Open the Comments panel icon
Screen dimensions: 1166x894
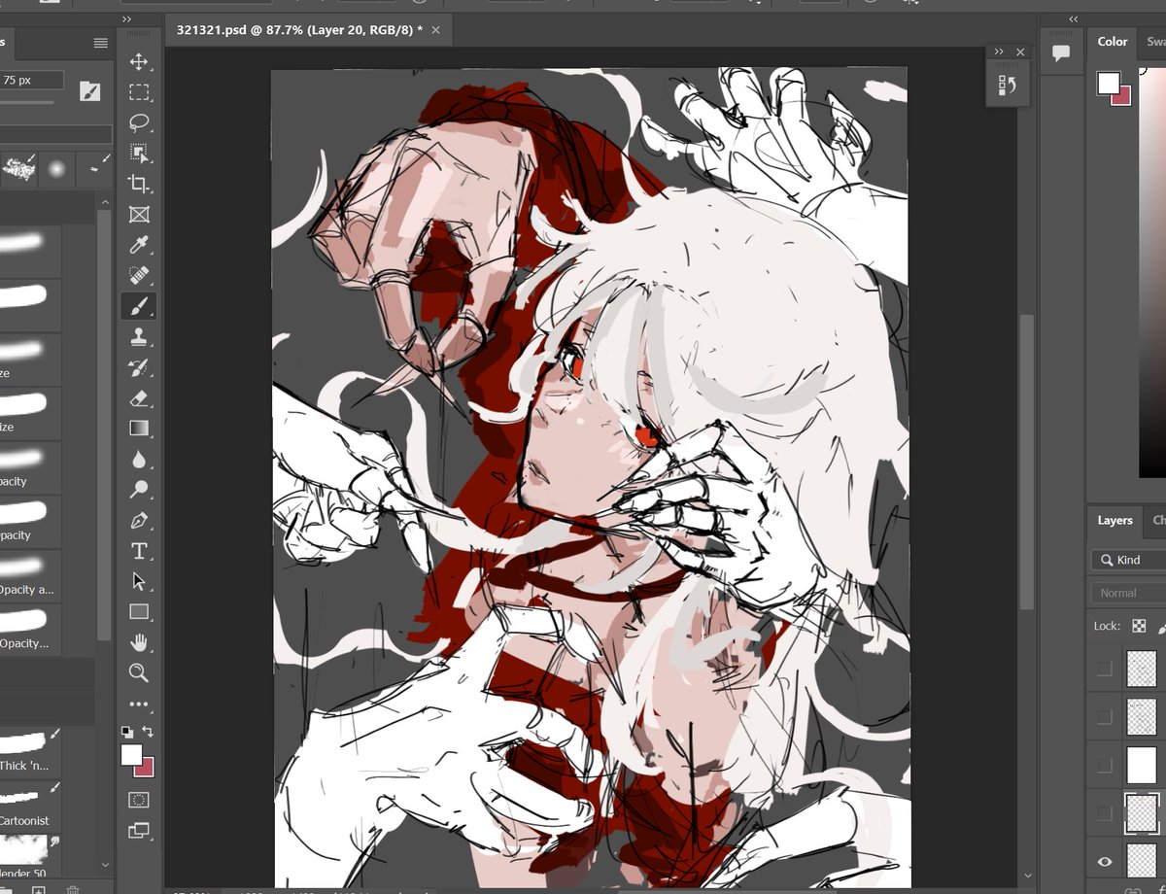point(1061,53)
